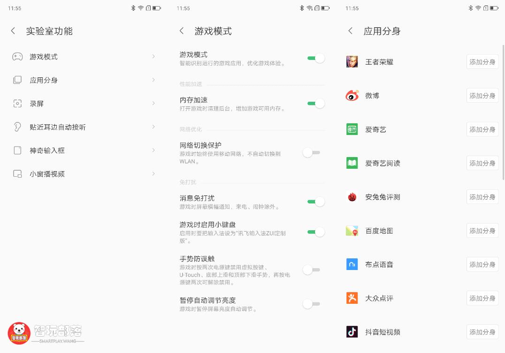
Task: Click the back arrow on 实验室功能 page
Action: point(13,30)
